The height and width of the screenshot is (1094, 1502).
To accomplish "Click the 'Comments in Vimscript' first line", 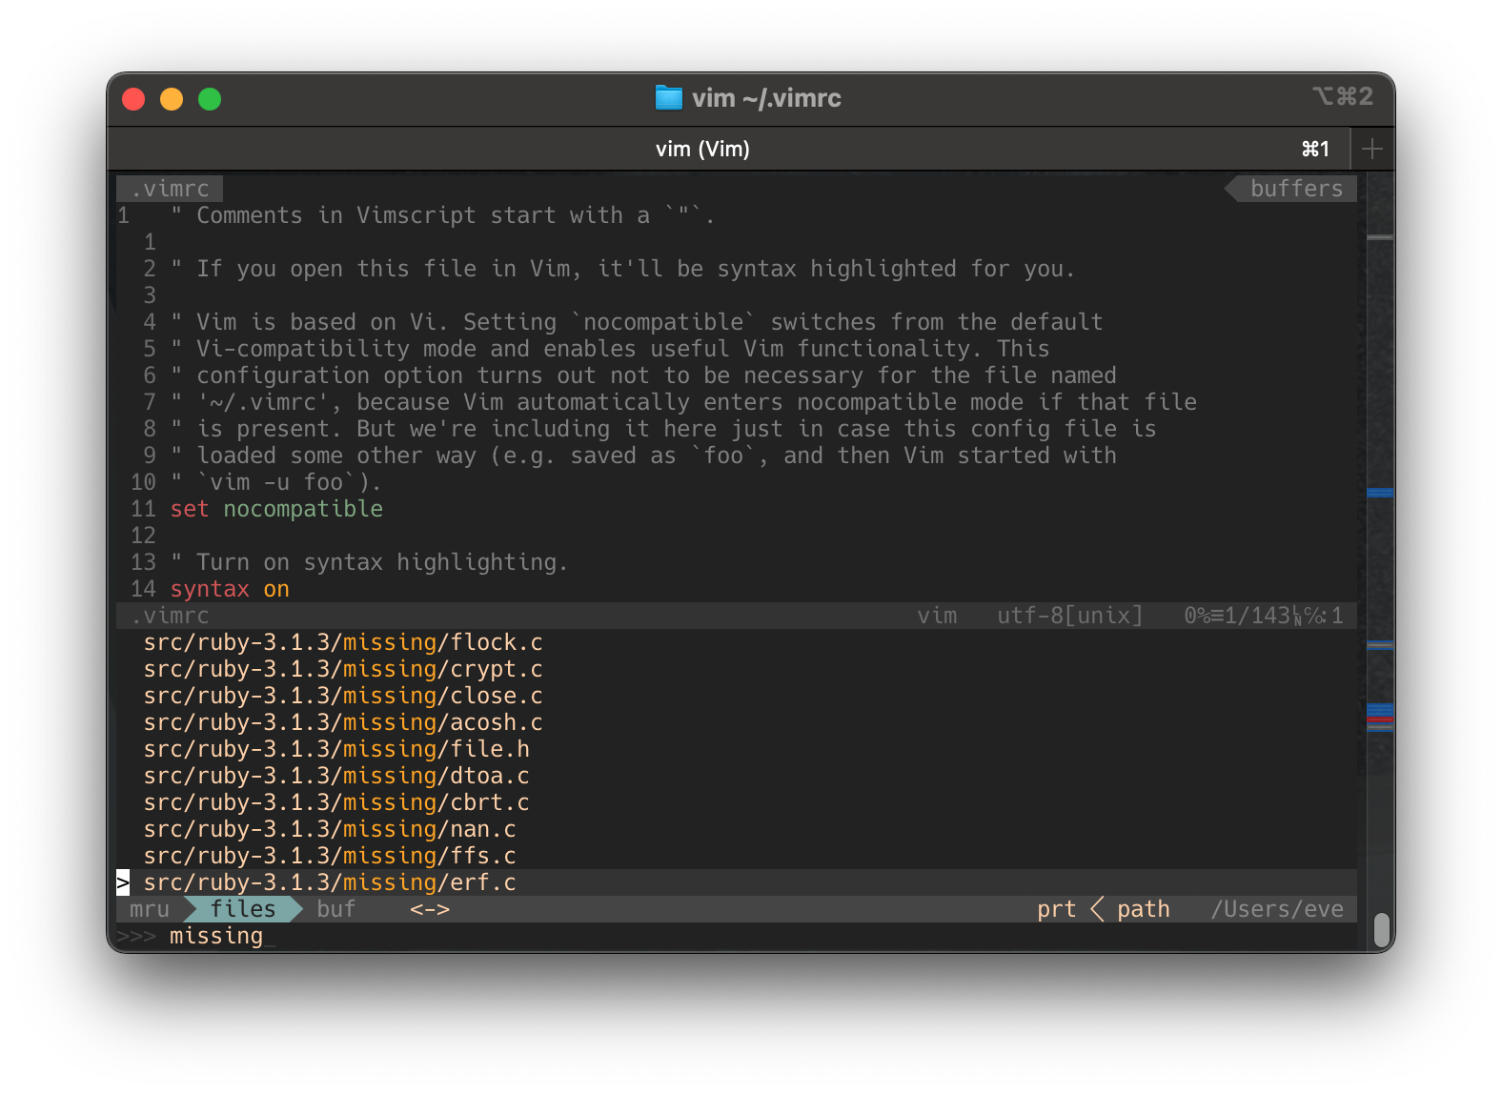I will click(443, 215).
